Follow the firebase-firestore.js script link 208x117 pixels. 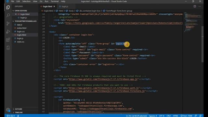click(107, 91)
